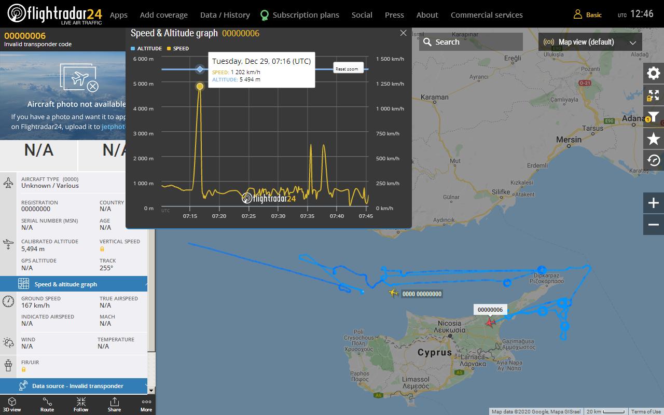Screen dimensions: 664x415
Task: Click the 00000006 map callout label
Action: tap(490, 310)
